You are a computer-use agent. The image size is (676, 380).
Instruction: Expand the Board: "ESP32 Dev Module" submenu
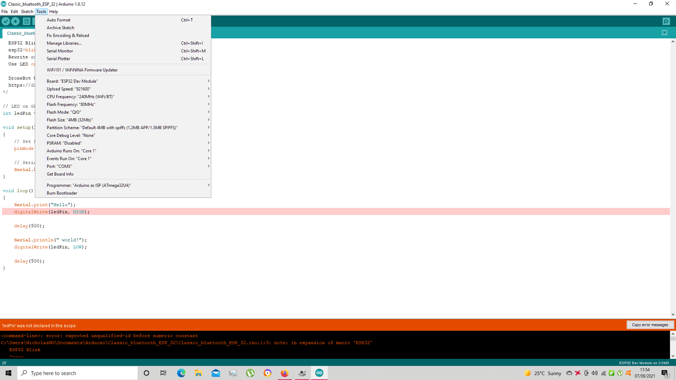[x=123, y=81]
